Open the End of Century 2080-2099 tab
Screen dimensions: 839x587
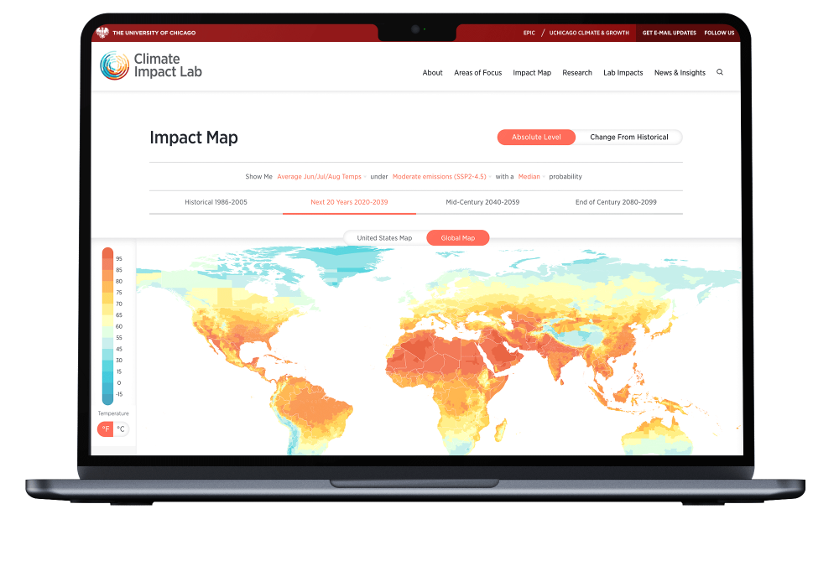tap(616, 202)
